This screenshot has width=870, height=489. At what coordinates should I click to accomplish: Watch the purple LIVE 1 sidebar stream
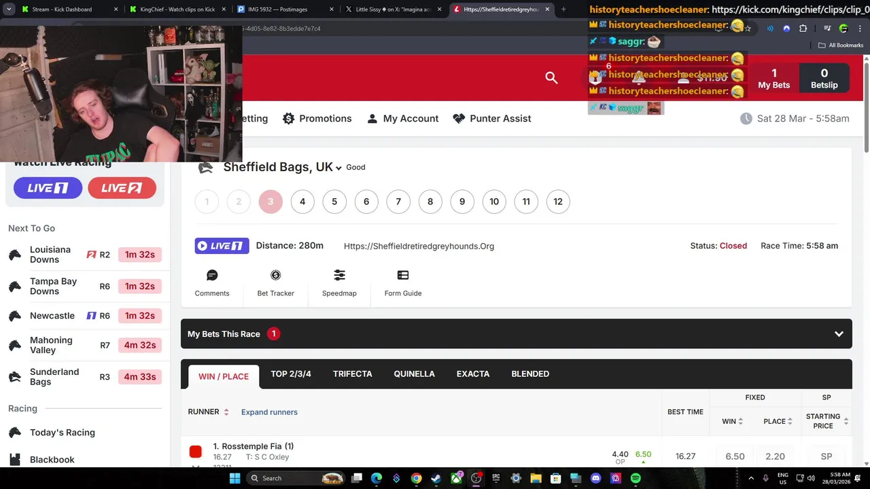(x=48, y=188)
